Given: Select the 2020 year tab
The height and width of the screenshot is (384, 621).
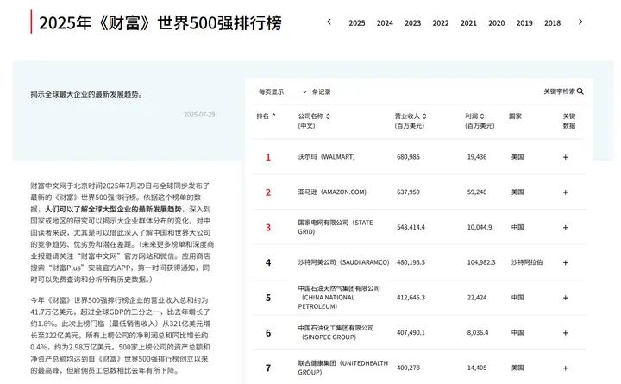Looking at the screenshot, I should 496,23.
